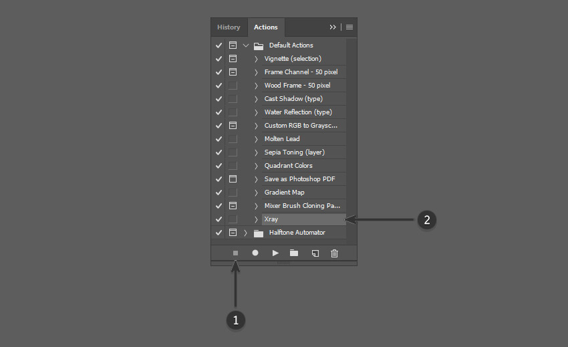Expand the Save as Photoshop PDF action

tap(256, 179)
